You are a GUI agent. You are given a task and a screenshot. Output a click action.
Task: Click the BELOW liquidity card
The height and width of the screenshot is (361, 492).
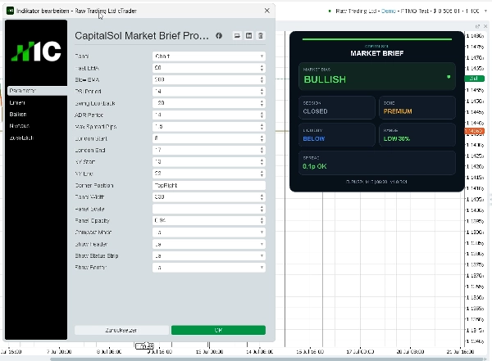pos(337,135)
